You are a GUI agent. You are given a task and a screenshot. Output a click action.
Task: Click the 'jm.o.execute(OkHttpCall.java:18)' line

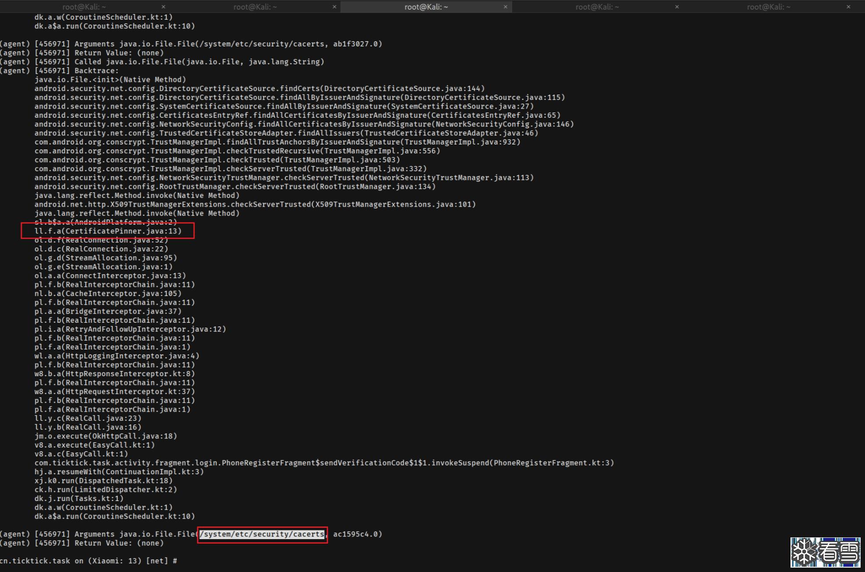(x=106, y=436)
